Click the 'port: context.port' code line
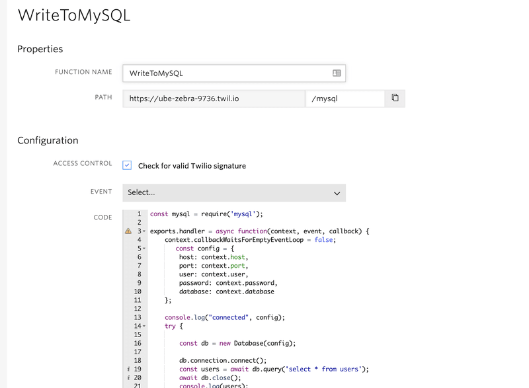This screenshot has width=529, height=388. click(214, 266)
